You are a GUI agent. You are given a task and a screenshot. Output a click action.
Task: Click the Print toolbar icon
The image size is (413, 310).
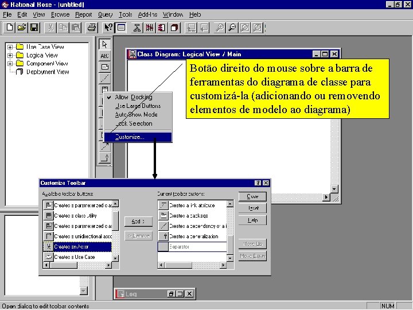point(92,28)
